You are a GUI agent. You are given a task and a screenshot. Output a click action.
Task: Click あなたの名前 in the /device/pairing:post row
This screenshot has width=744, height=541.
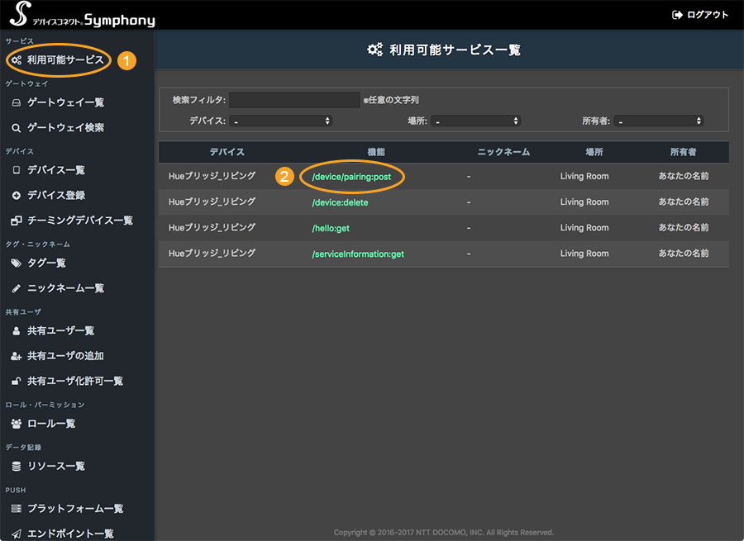pos(684,176)
